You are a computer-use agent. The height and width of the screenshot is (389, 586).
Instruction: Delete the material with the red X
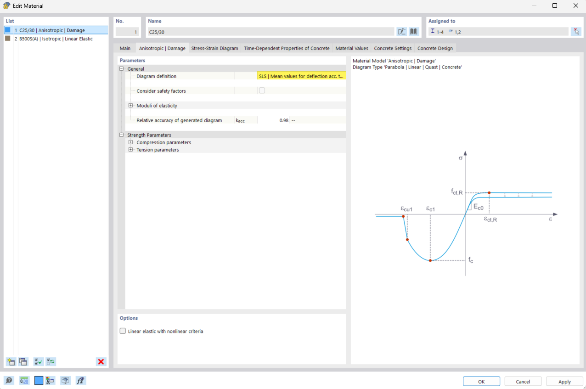click(x=101, y=361)
